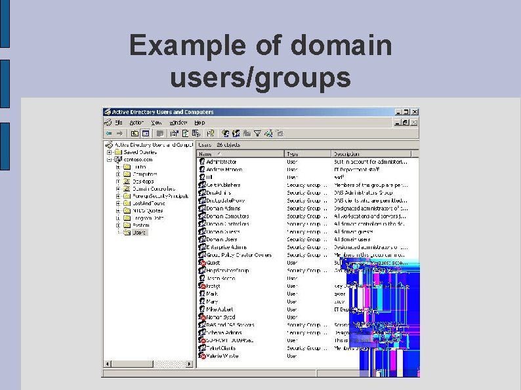Screen dimensions: 521x390
Task: Click the MMC console icon beside File
Action: coord(108,123)
